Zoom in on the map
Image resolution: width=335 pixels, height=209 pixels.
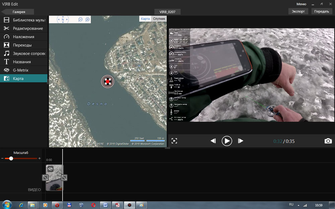point(87,20)
